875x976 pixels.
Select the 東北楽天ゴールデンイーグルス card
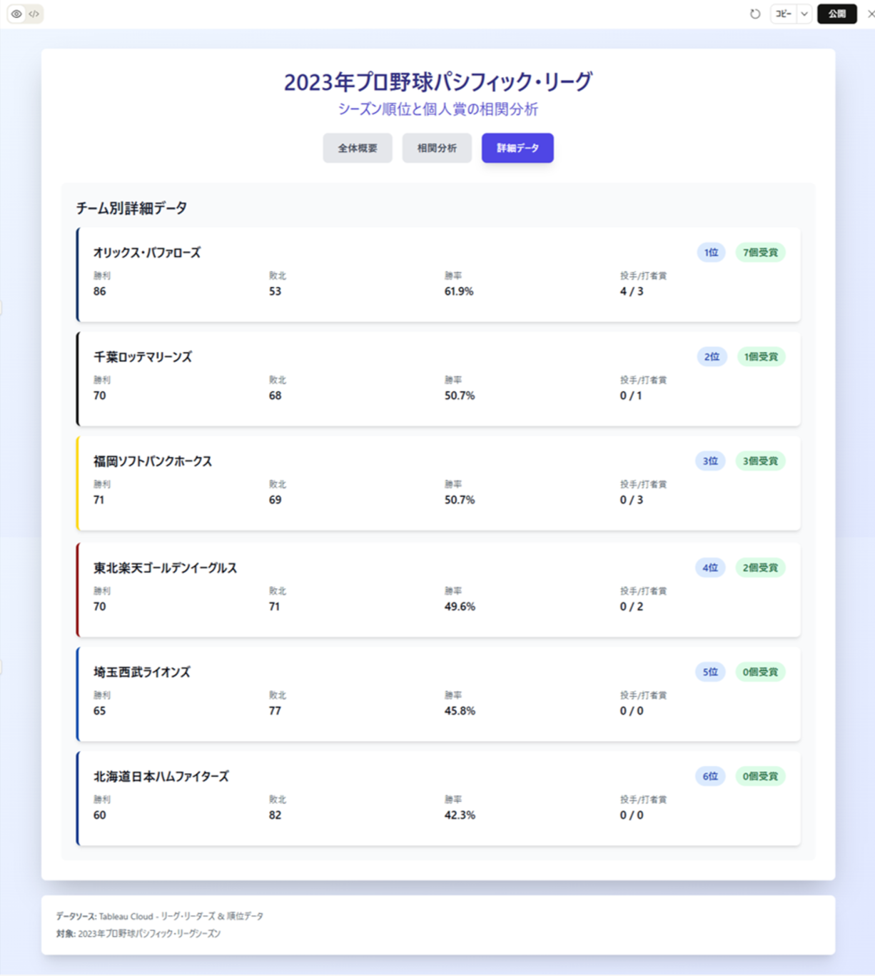point(437,588)
